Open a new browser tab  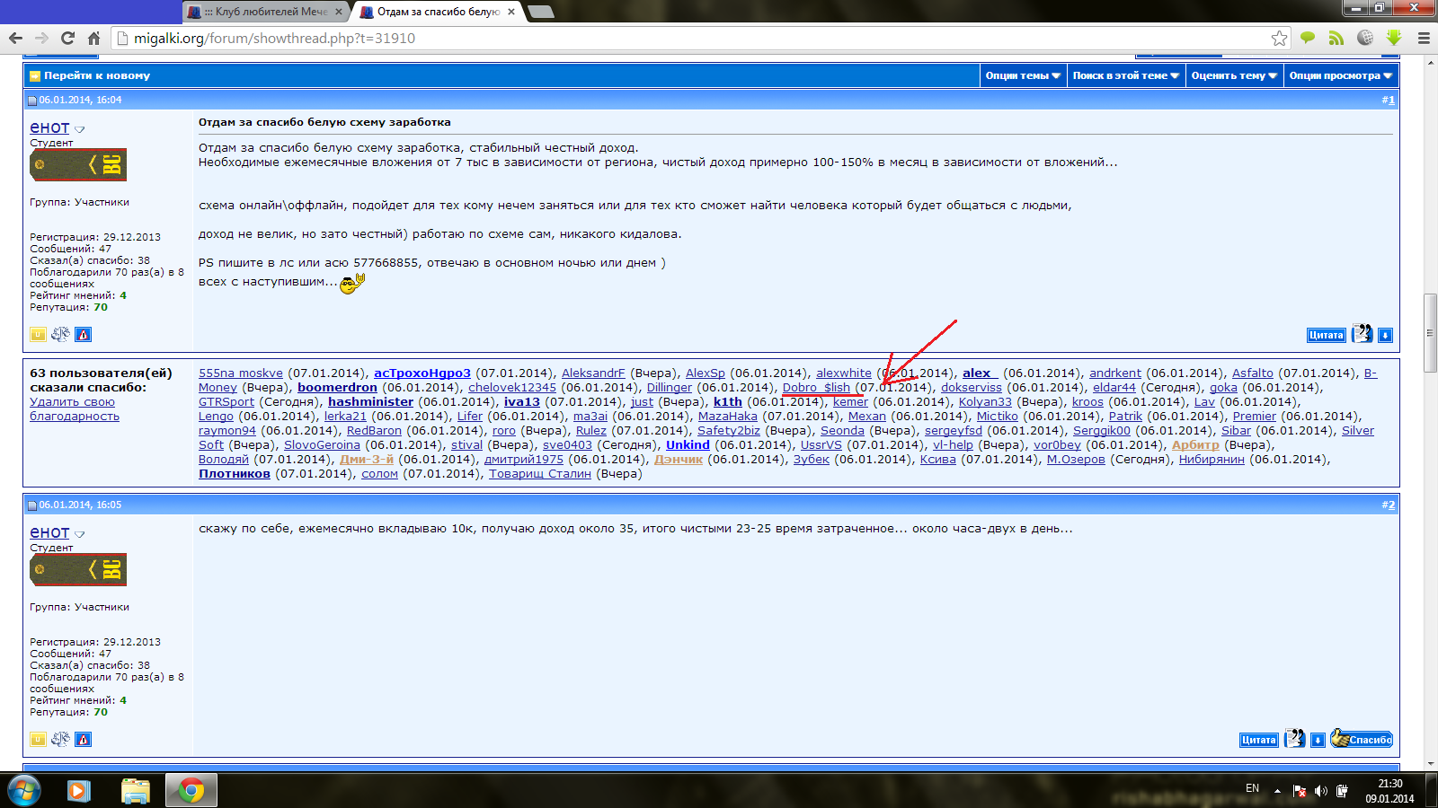540,12
